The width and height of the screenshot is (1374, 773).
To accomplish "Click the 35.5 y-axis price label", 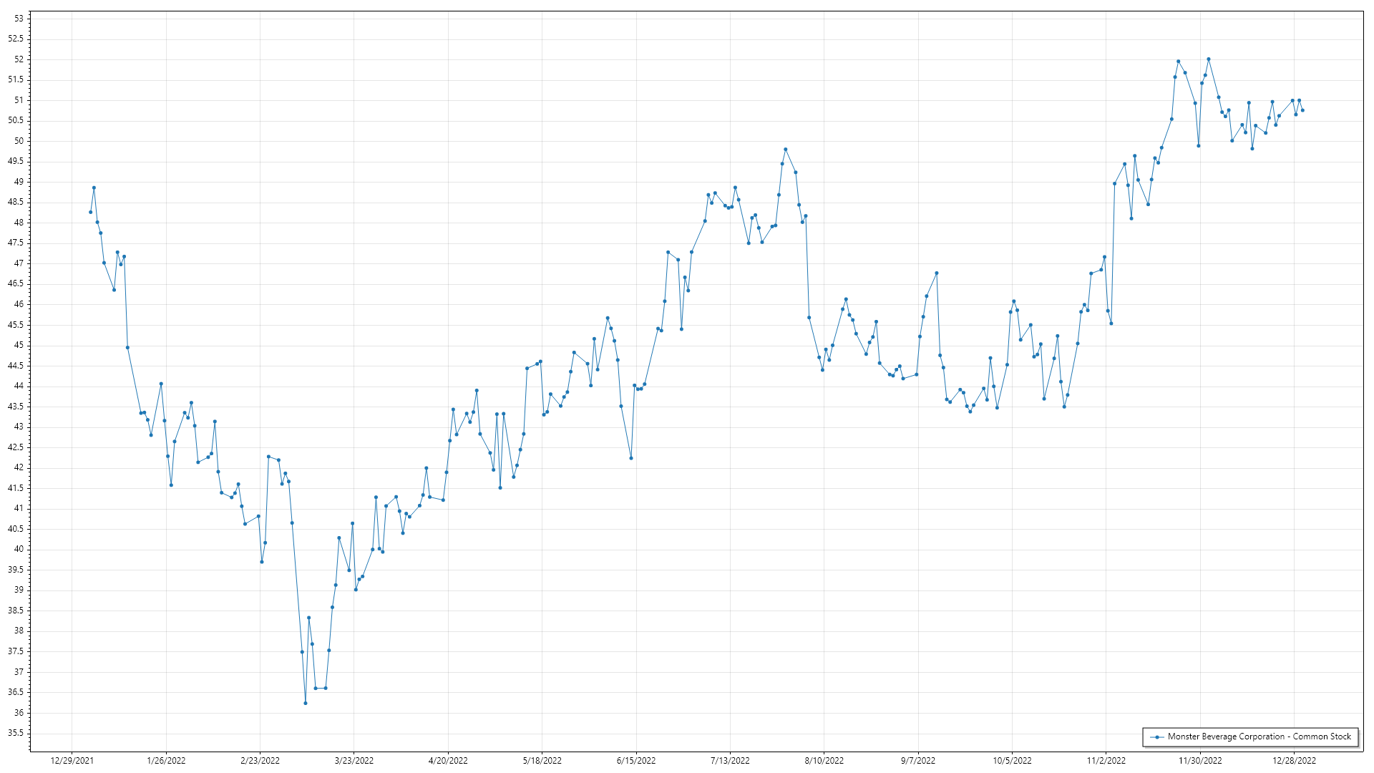I will point(16,733).
